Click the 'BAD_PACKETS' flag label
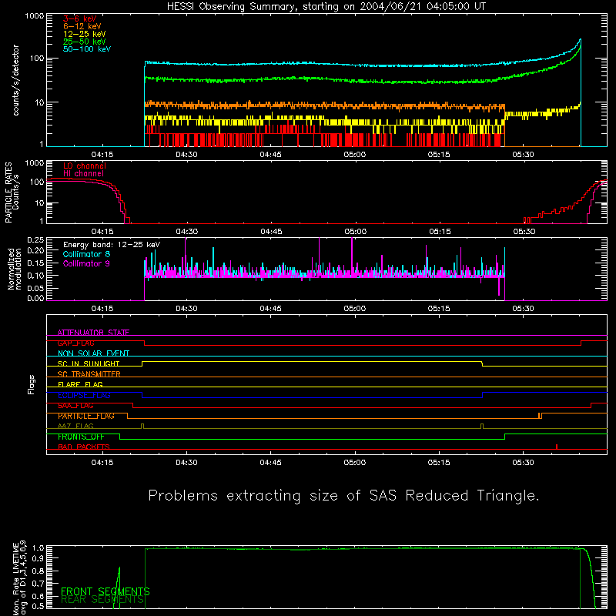 [84, 447]
